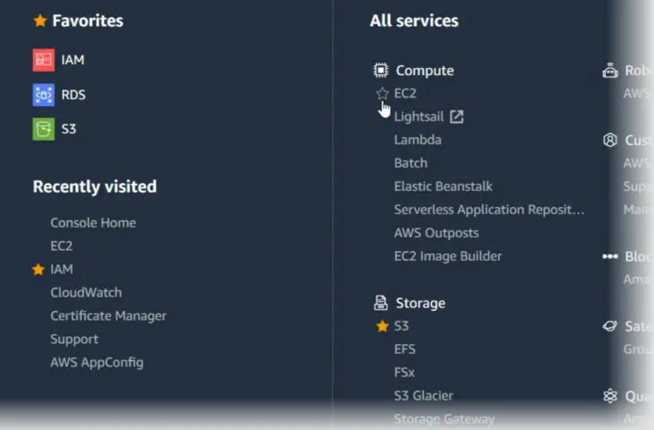Click the Favorites heading star icon
The image size is (654, 430).
(x=40, y=21)
